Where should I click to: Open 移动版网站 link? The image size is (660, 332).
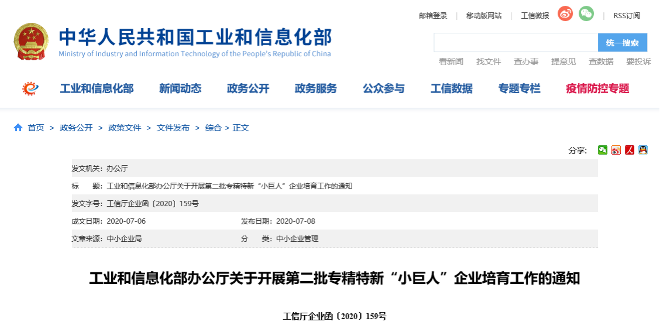point(484,16)
